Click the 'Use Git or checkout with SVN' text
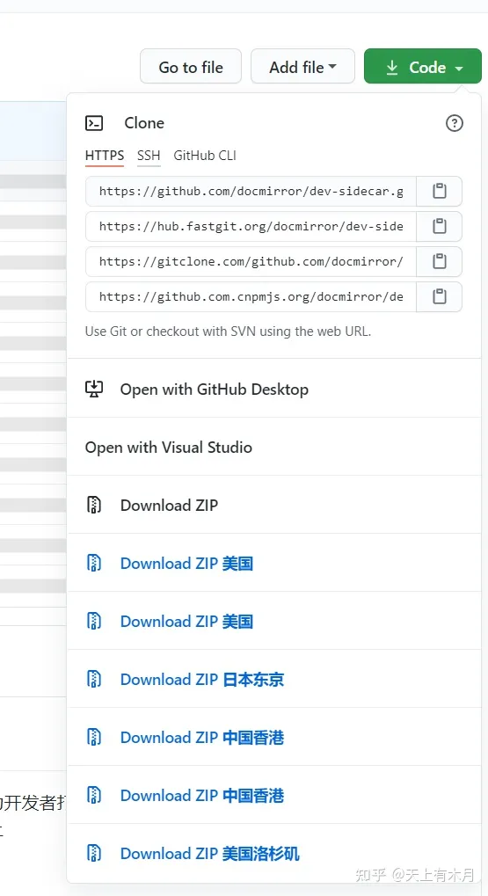Image resolution: width=488 pixels, height=896 pixels. click(x=228, y=331)
